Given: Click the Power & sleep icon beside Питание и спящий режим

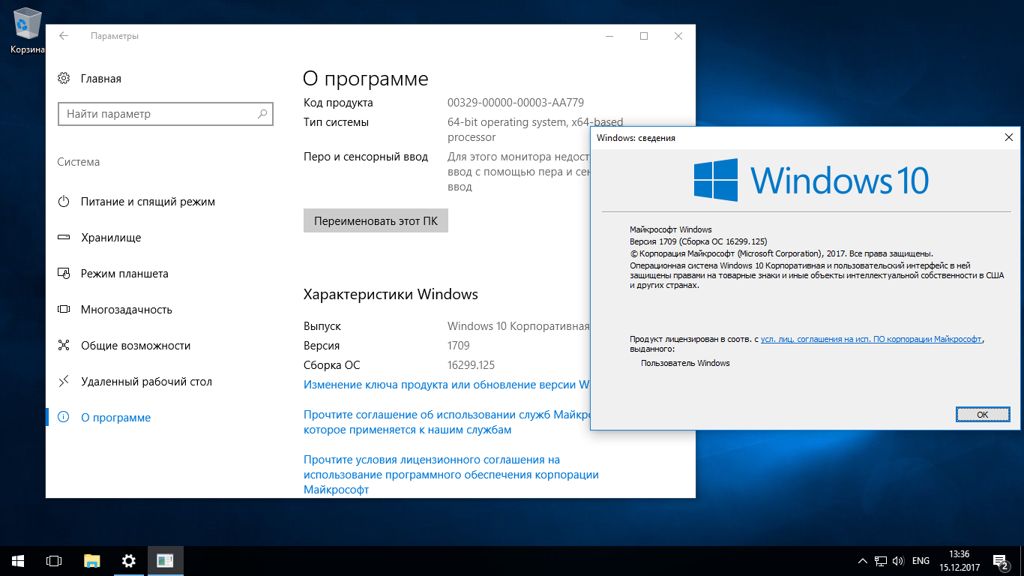Looking at the screenshot, I should click(64, 202).
